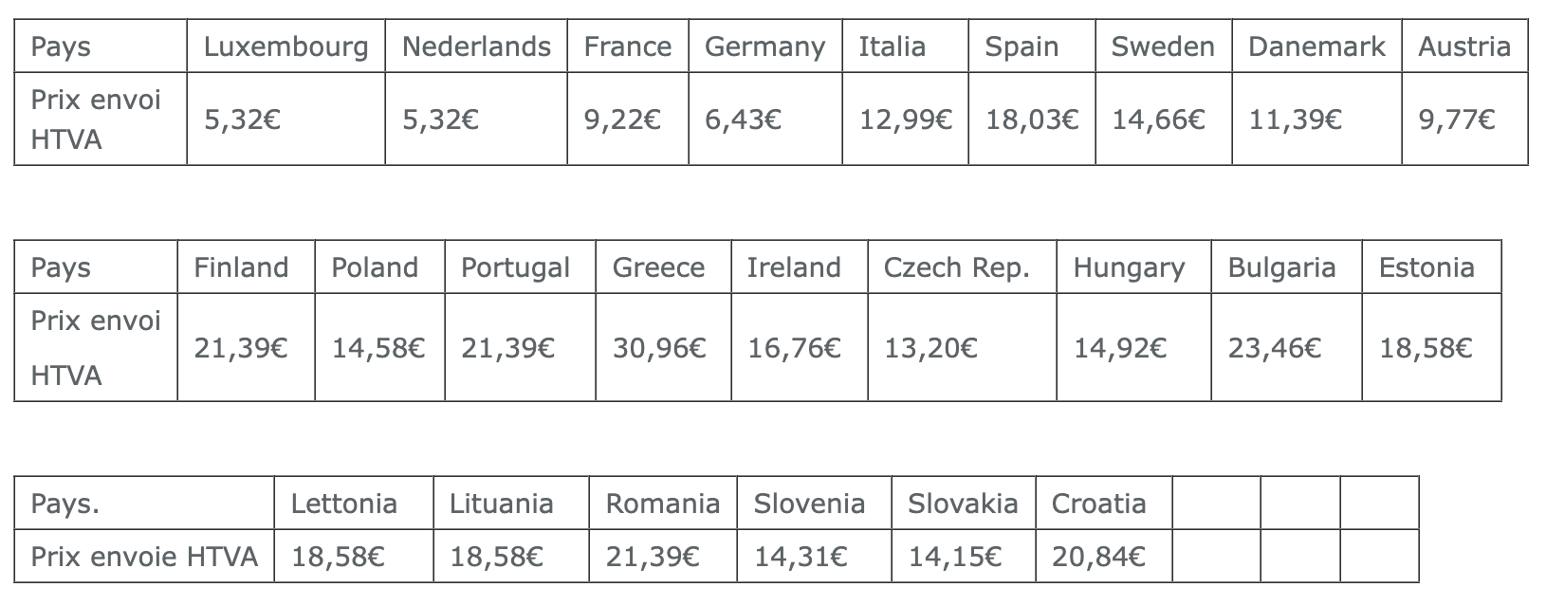Select Romania price 21,39€ in third table

[663, 556]
